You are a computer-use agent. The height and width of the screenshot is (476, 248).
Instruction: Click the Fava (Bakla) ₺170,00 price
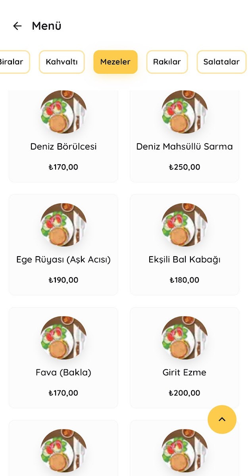click(63, 393)
